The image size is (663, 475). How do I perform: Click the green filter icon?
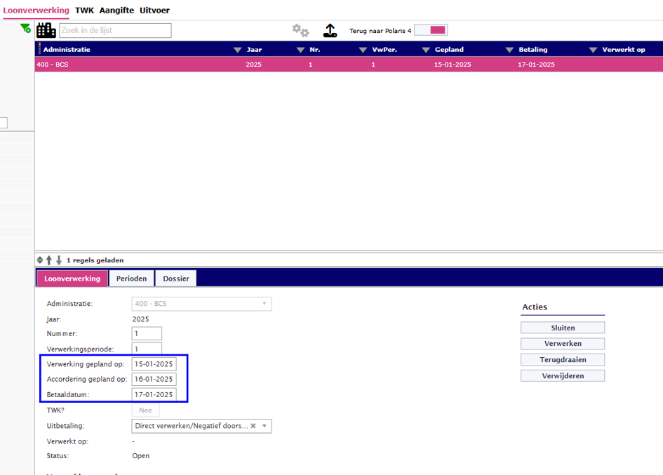click(25, 28)
